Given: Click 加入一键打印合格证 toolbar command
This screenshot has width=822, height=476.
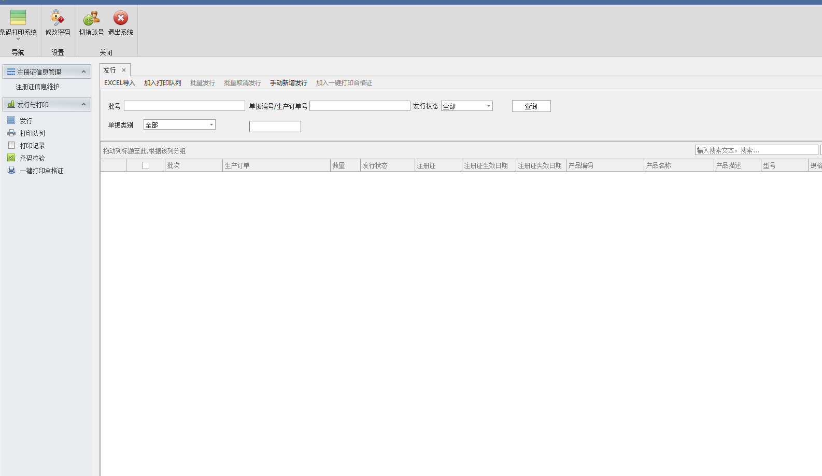Looking at the screenshot, I should pyautogui.click(x=344, y=83).
